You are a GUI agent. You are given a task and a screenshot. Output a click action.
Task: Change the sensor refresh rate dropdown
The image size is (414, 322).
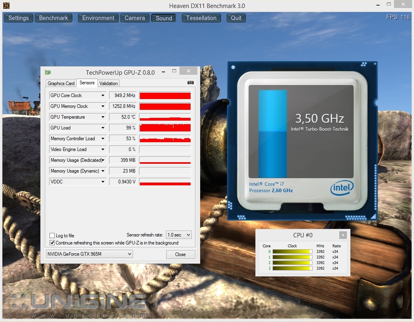[x=179, y=235]
